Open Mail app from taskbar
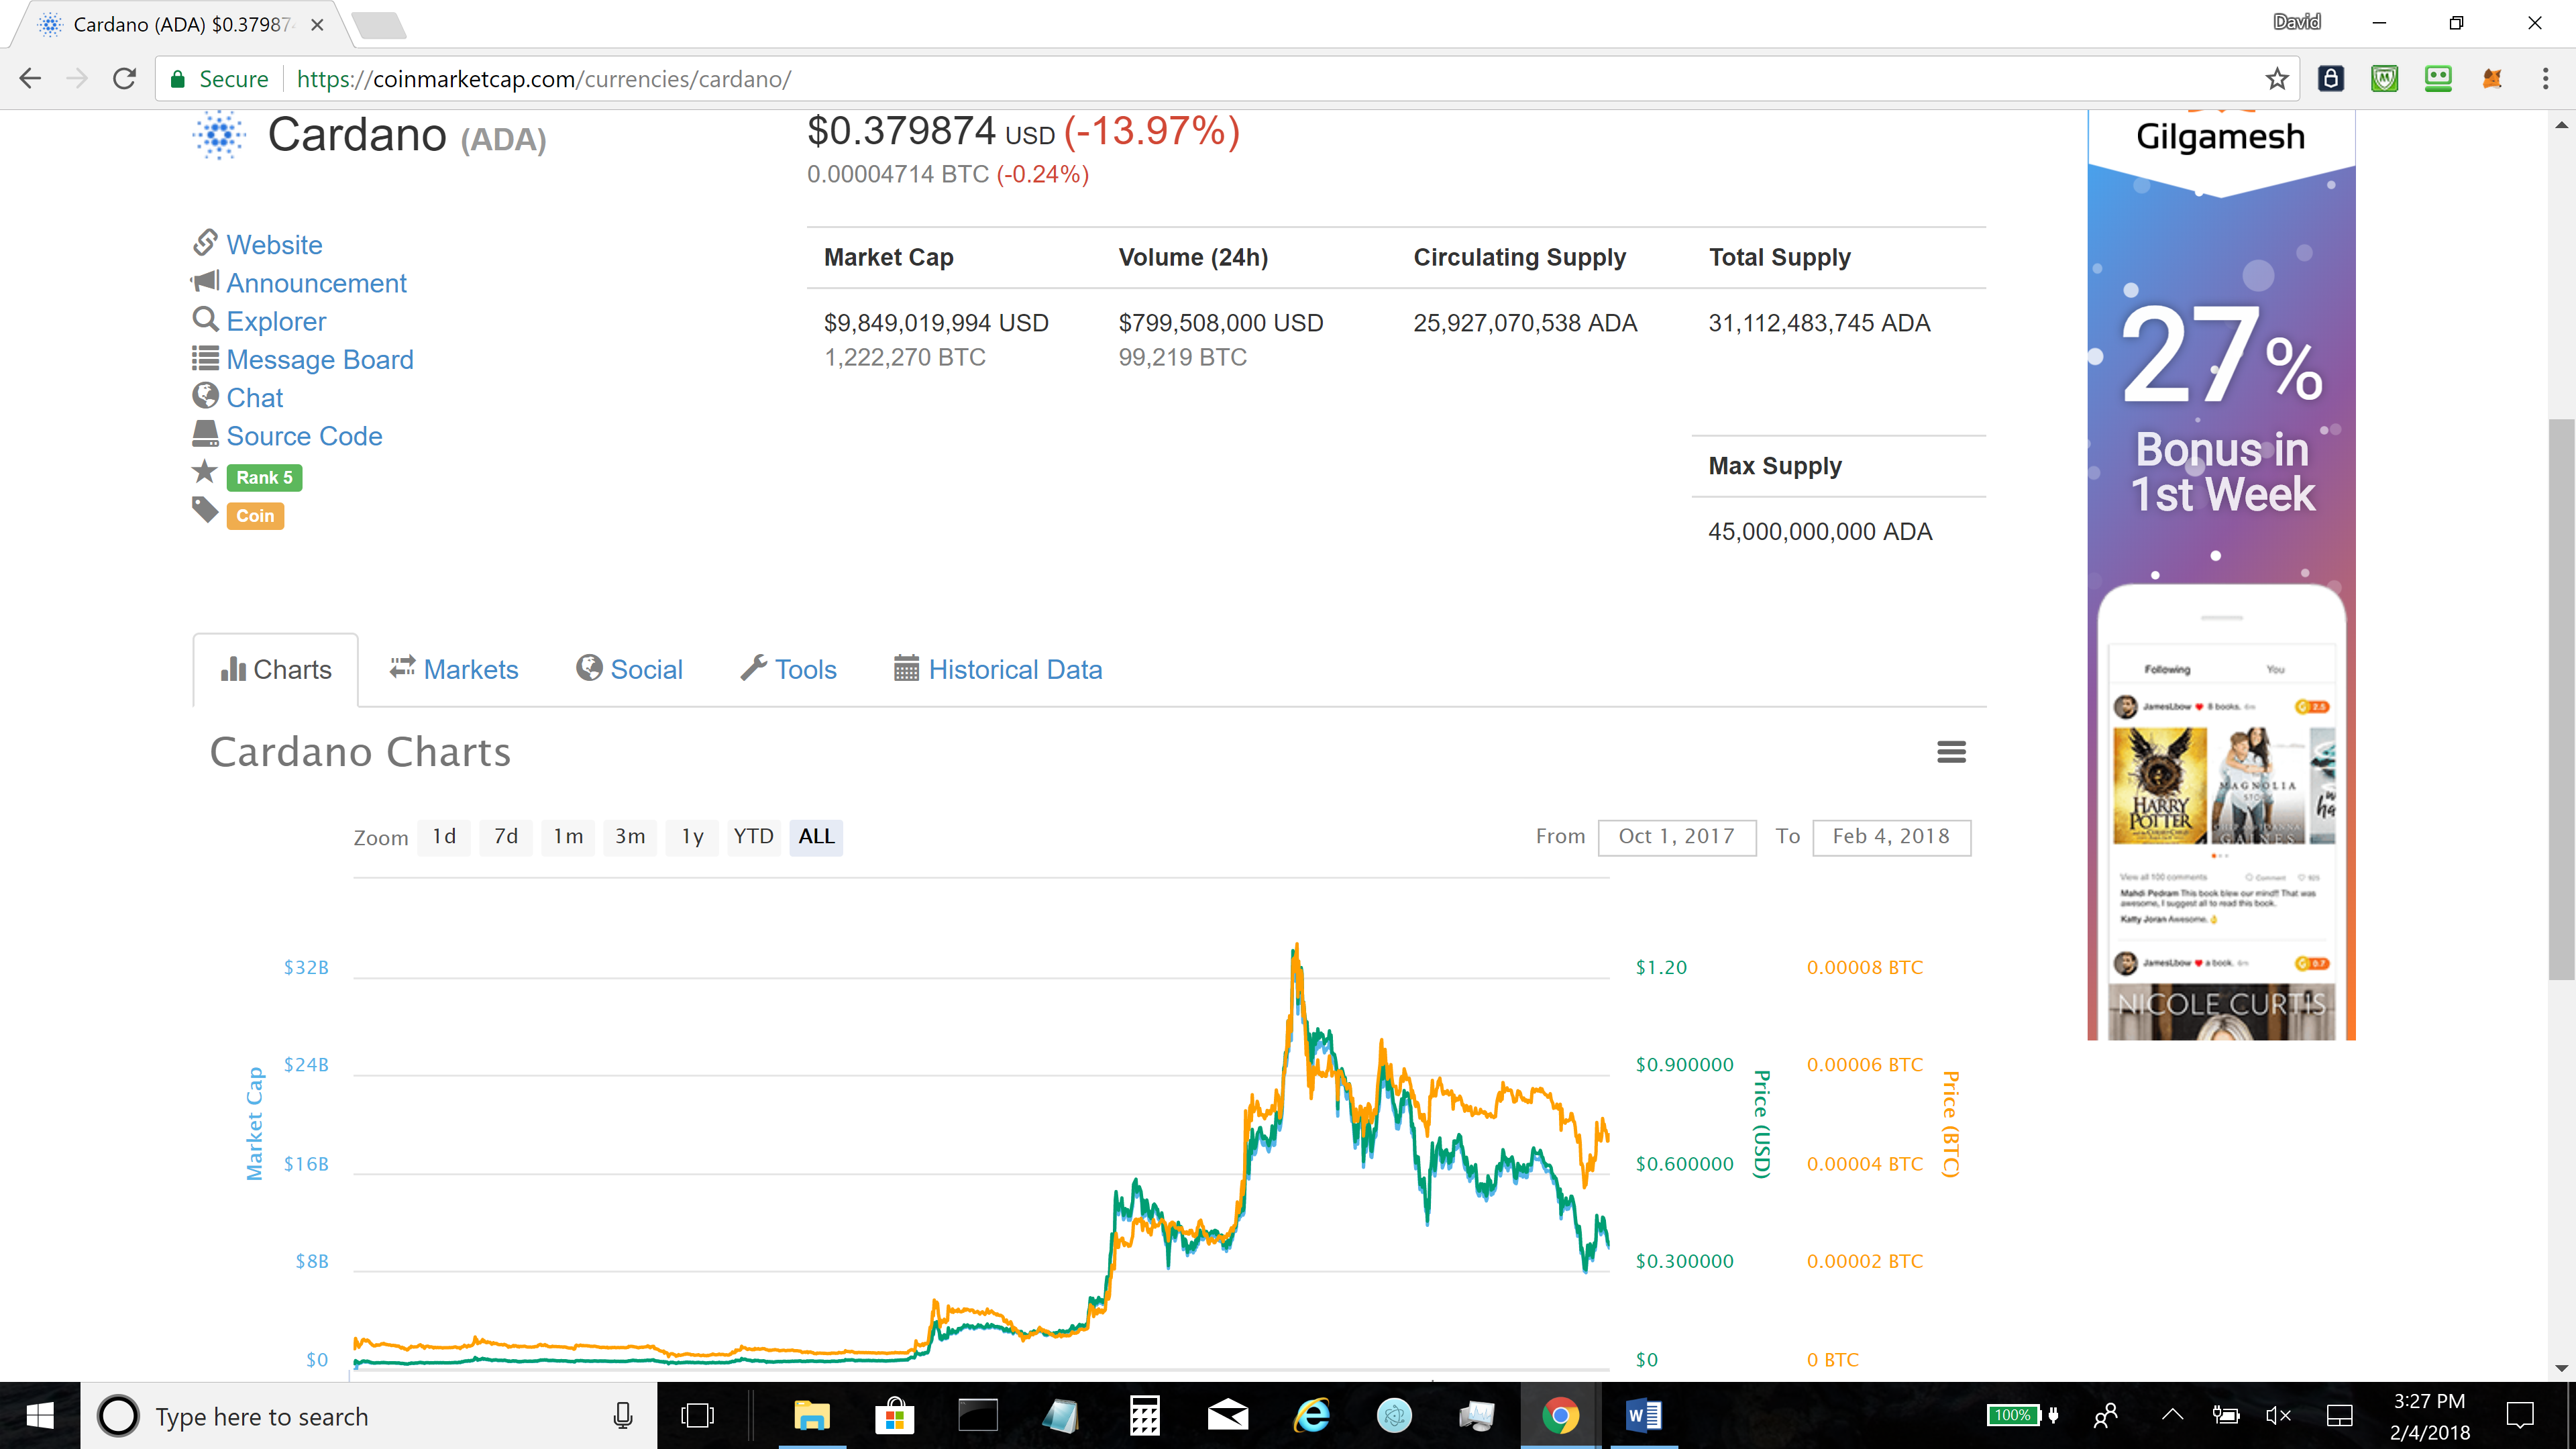 1227,1416
